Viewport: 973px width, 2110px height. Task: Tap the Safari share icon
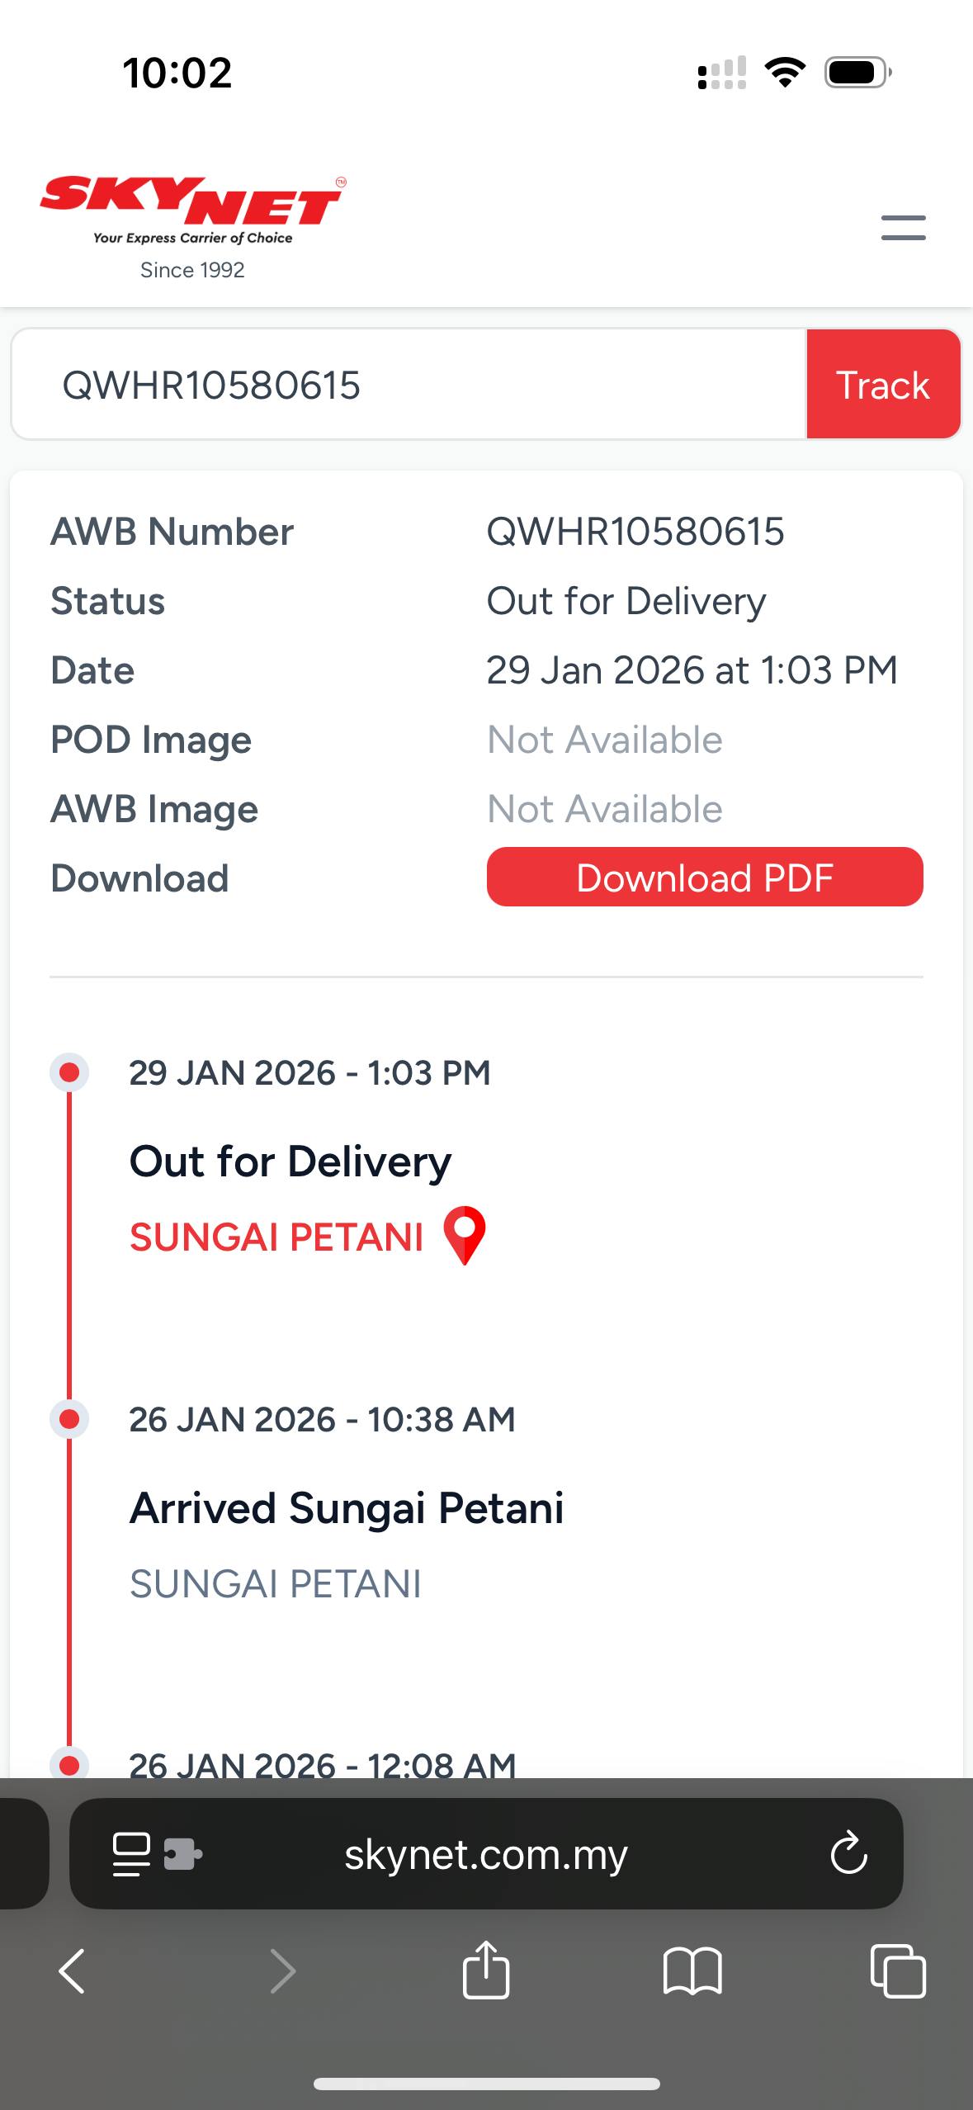pos(486,1970)
